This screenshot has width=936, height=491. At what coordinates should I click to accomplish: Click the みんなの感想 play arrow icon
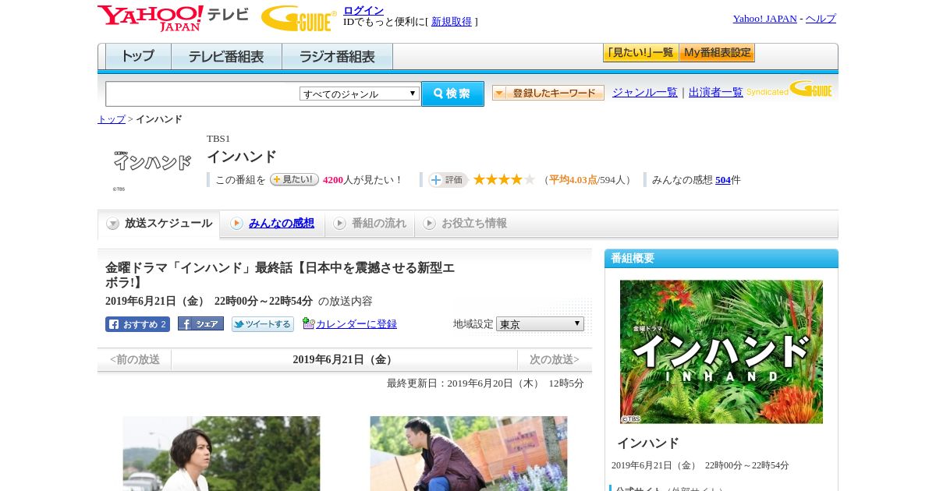coord(236,224)
